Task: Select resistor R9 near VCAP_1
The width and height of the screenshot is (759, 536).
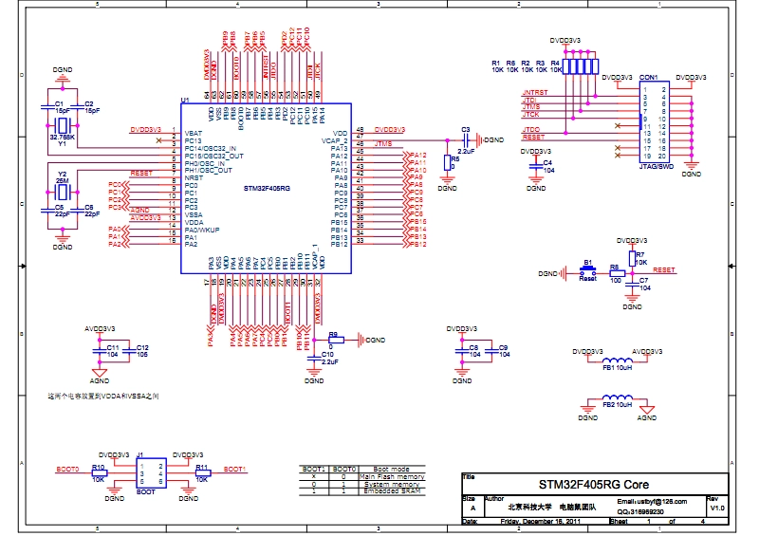Action: tap(336, 340)
